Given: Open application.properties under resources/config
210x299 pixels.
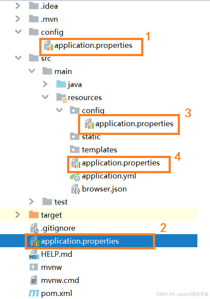Looking at the screenshot, I should [x=129, y=124].
